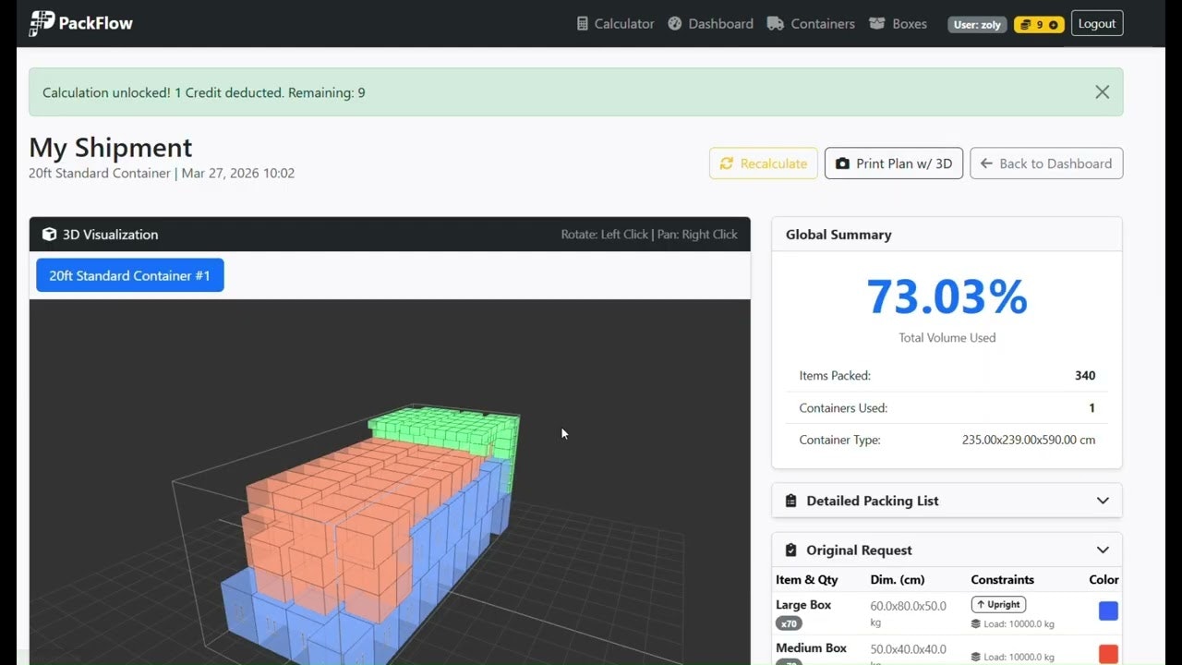This screenshot has height=665, width=1182.
Task: Click the Logout button
Action: point(1097,24)
